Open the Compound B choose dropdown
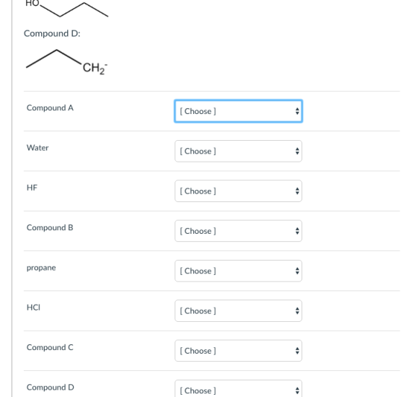The height and width of the screenshot is (397, 404). [x=238, y=231]
